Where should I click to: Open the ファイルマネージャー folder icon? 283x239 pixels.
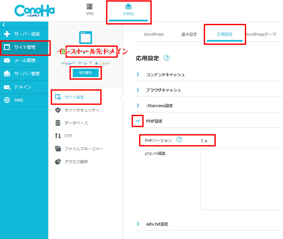click(x=58, y=149)
